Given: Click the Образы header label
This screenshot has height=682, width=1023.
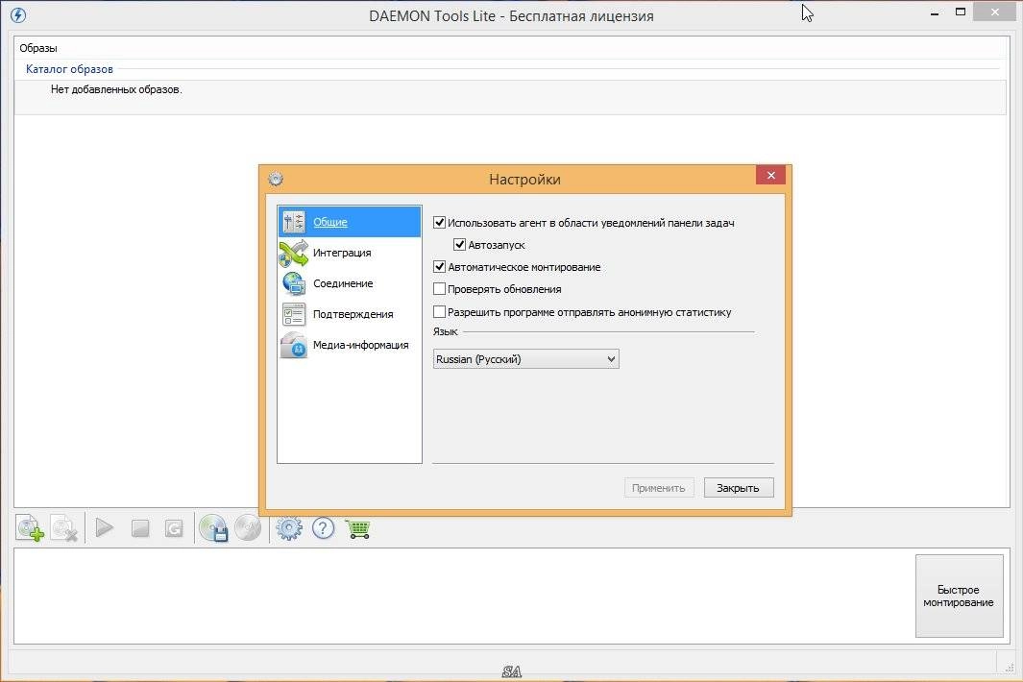Looking at the screenshot, I should (38, 48).
